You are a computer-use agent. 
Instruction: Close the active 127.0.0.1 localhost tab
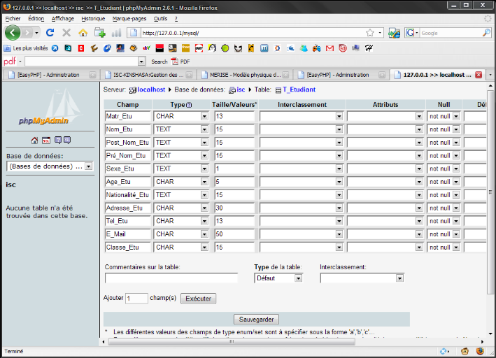click(x=479, y=75)
